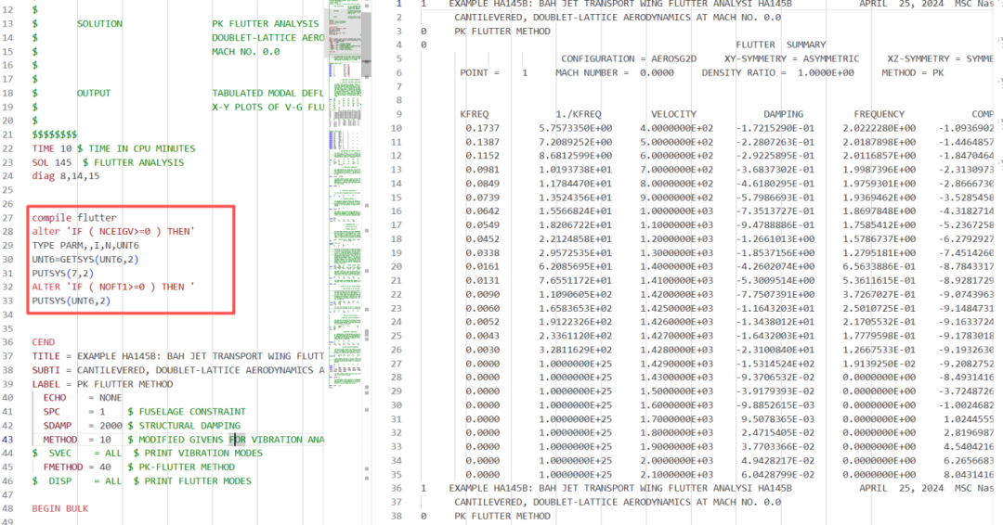Click velocity value 1.0000000E+03

[677, 211]
